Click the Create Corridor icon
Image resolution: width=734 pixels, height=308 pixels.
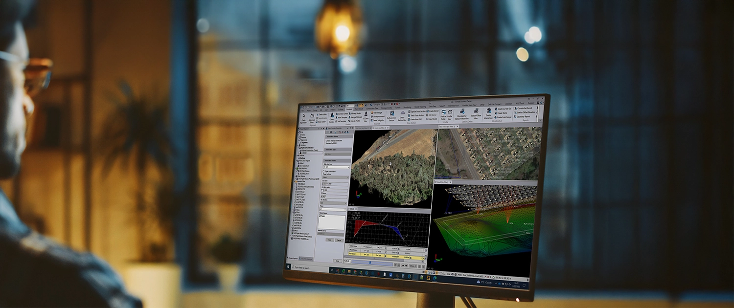(x=331, y=116)
